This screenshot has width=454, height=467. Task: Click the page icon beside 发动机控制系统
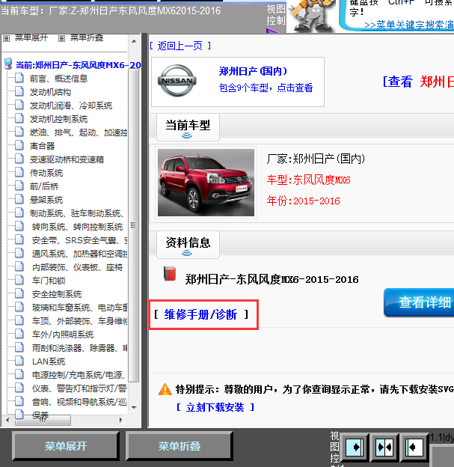point(19,118)
